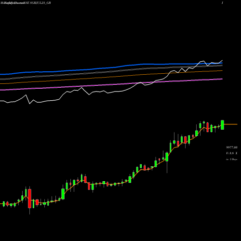The height and width of the screenshot is (241, 241).
Task: Click the thick blue moving average line
Action: point(111,67)
